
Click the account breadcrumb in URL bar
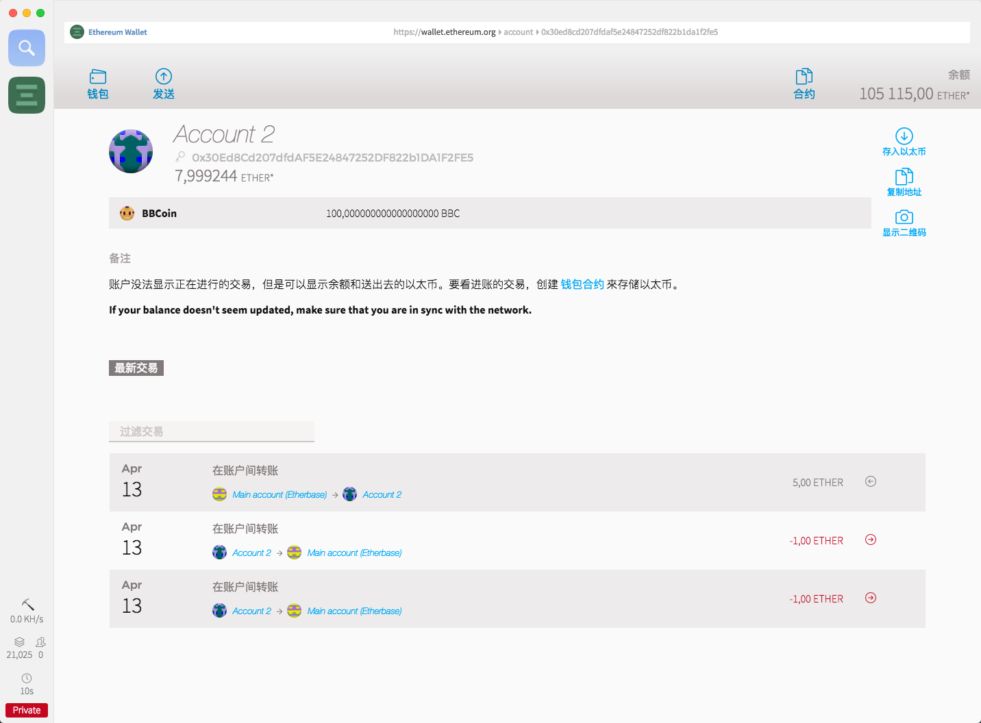point(518,32)
